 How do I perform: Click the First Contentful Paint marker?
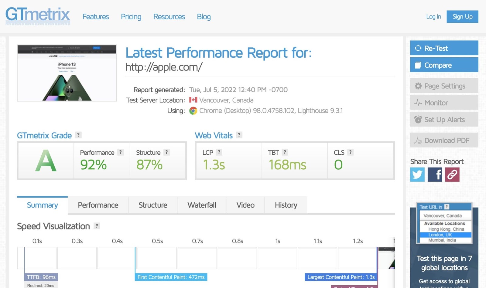click(x=171, y=277)
